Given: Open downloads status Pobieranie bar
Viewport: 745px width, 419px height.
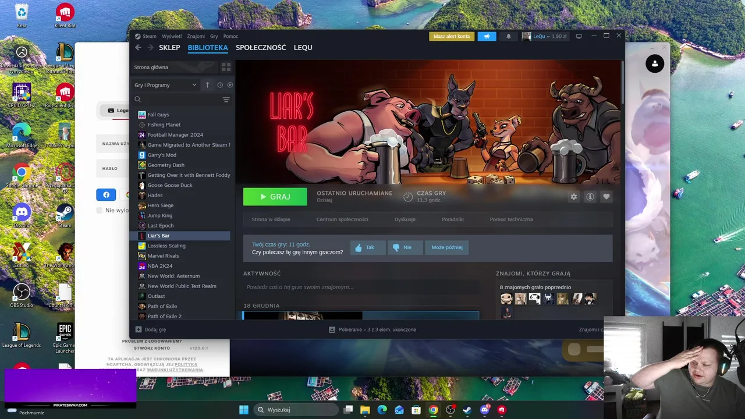Looking at the screenshot, I should point(372,329).
